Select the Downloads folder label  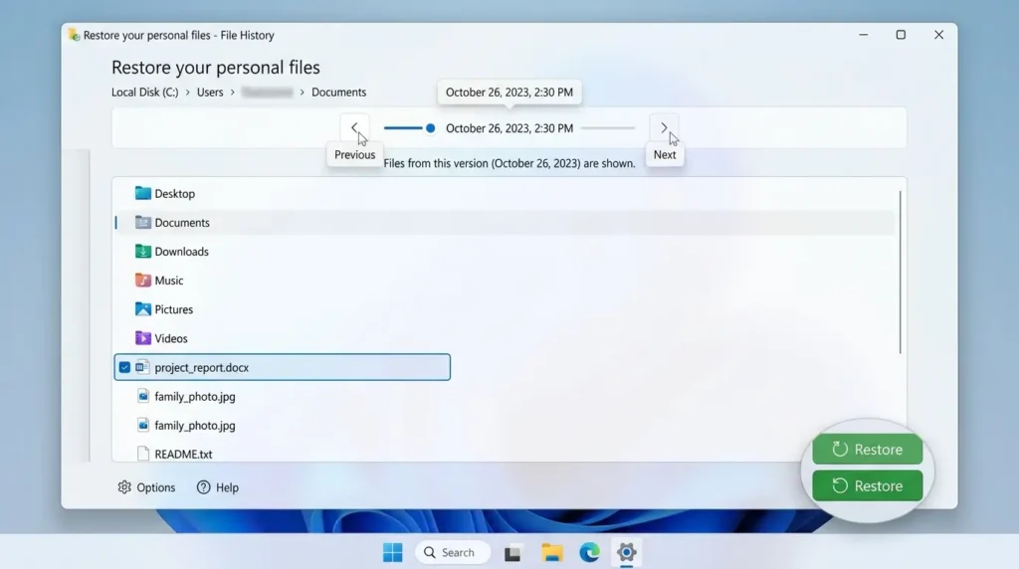point(181,252)
